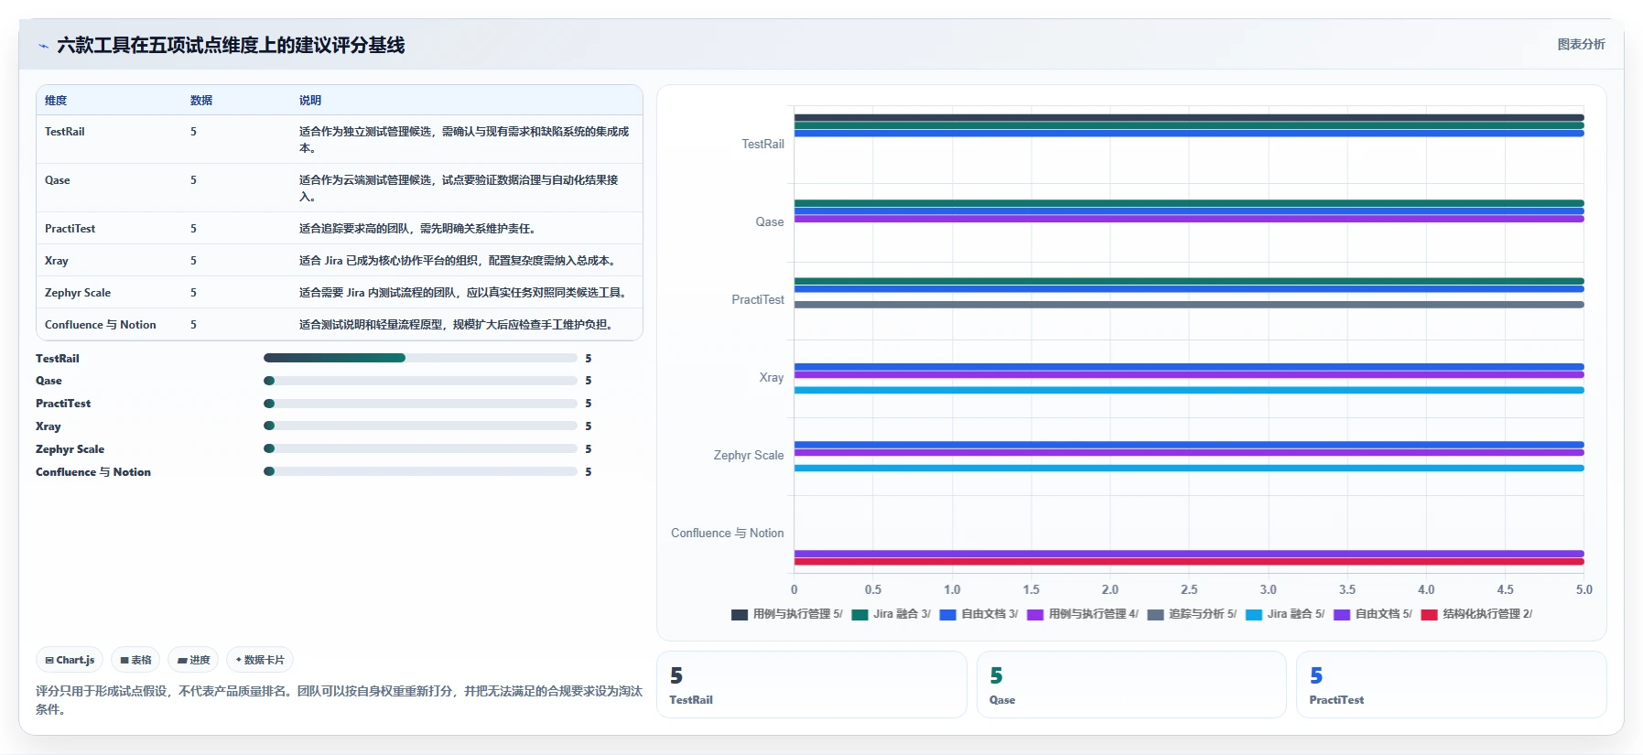Toggle legend entry 自由文档 5/
This screenshot has width=1643, height=755.
click(x=1373, y=614)
